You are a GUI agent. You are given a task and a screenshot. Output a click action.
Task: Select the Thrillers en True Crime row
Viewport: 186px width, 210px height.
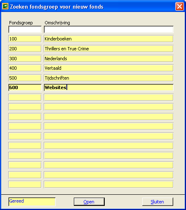(x=108, y=49)
